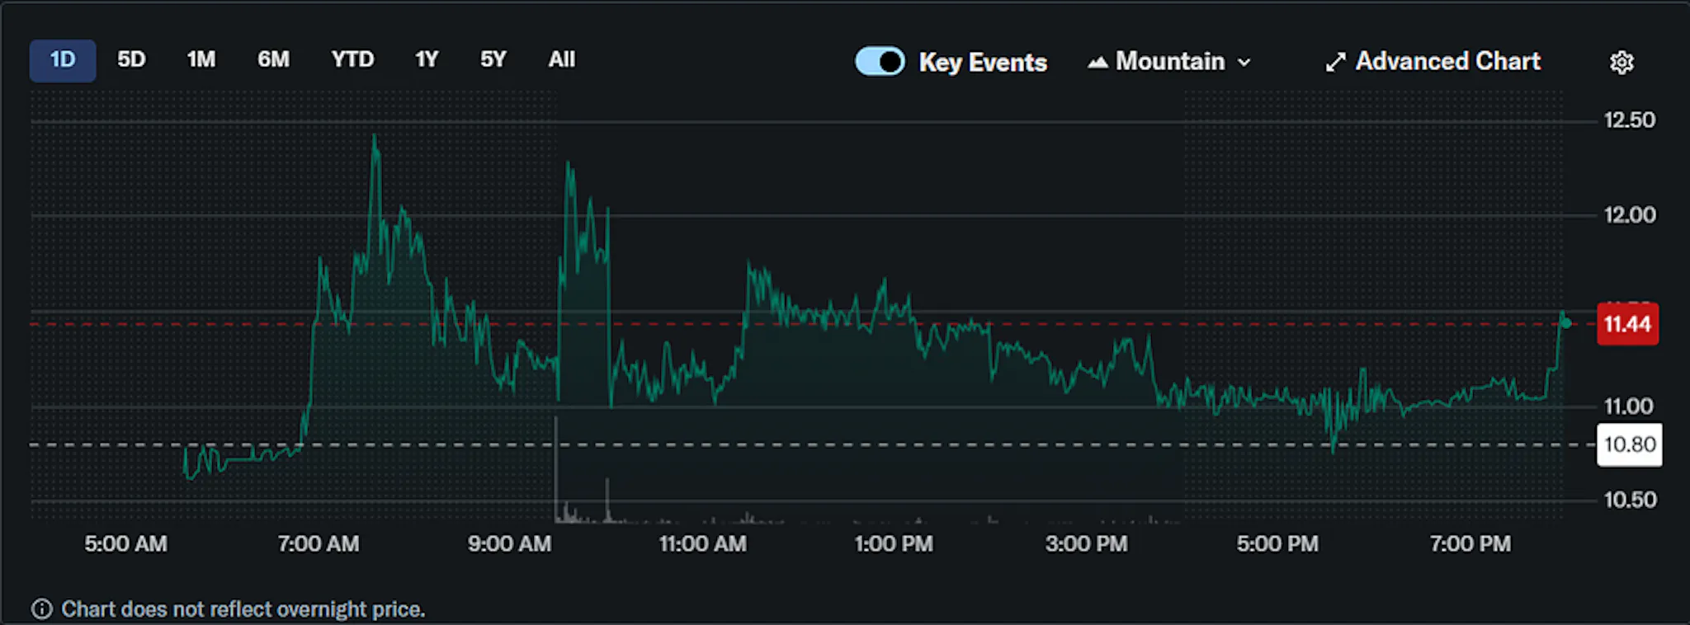The width and height of the screenshot is (1690, 625).
Task: Click the 7:00 AM time axis label
Action: (x=319, y=544)
